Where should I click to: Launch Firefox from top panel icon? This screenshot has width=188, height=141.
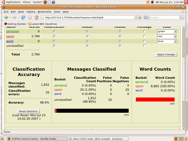click(45, 2)
